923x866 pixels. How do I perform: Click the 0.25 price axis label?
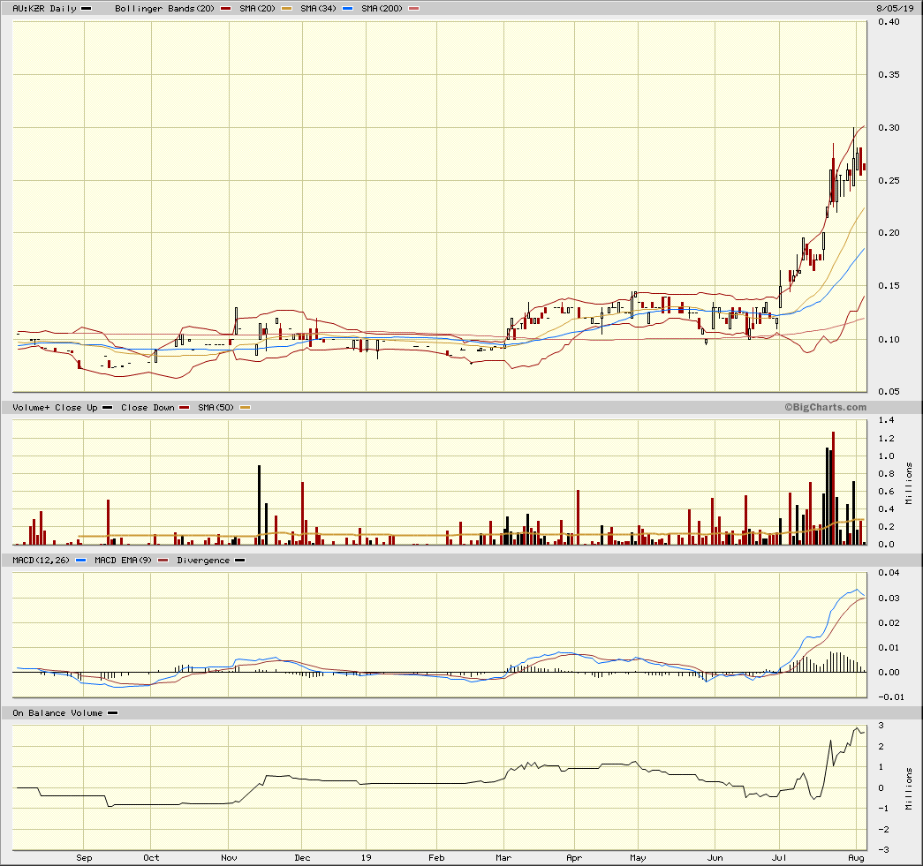pos(889,180)
